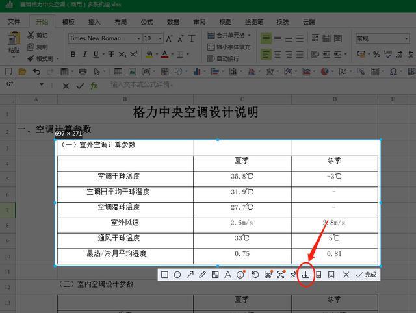The image size is (416, 313).
Task: Toggle underline formatting
Action: (x=96, y=55)
